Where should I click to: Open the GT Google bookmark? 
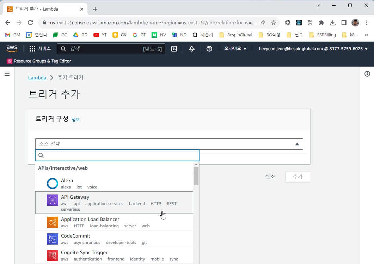click(x=139, y=35)
